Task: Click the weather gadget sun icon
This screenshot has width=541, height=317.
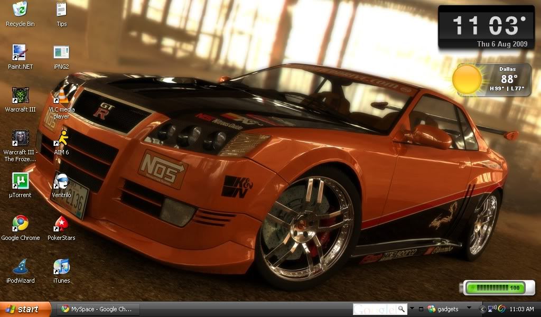Action: point(467,79)
